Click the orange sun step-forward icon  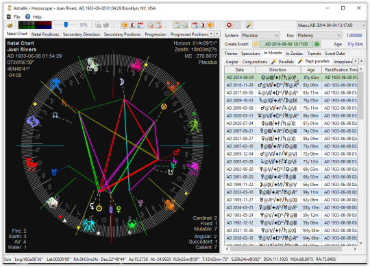coord(211,25)
